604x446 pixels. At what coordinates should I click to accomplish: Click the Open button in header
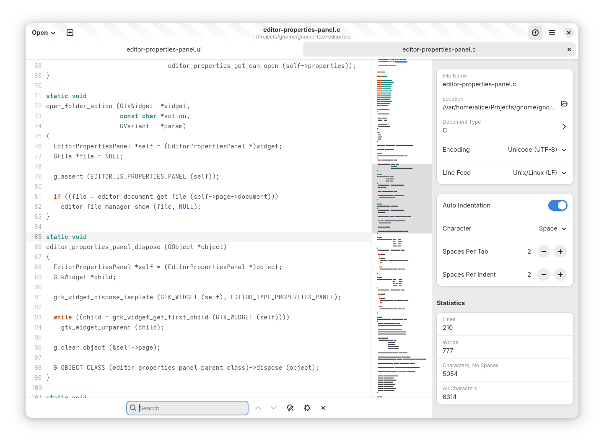[x=44, y=33]
